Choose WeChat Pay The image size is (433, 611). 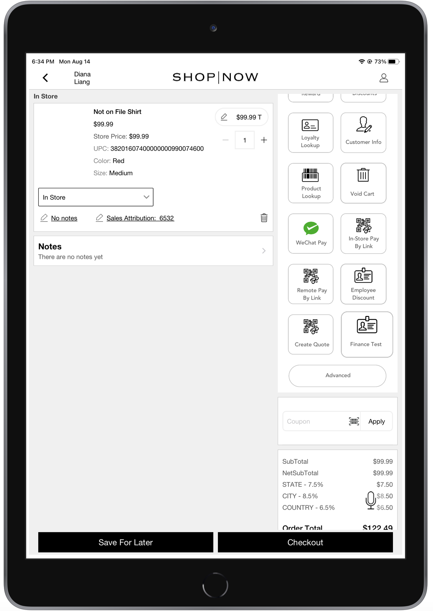click(x=310, y=234)
